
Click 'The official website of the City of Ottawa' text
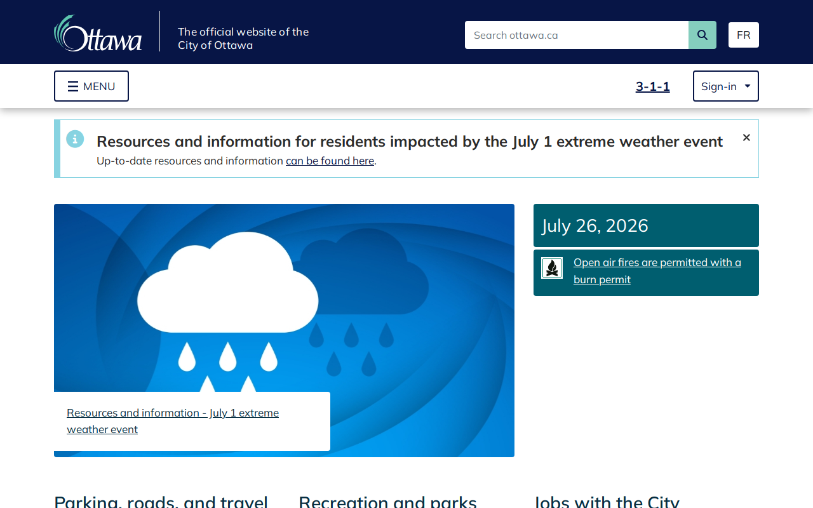[x=243, y=38]
